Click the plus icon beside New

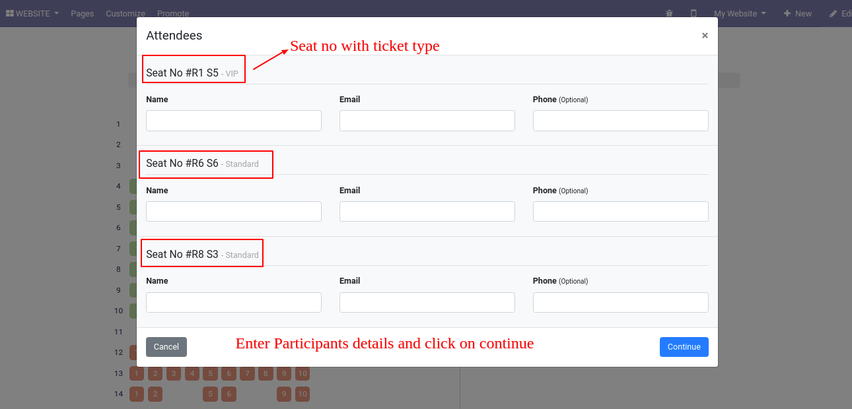pos(787,13)
